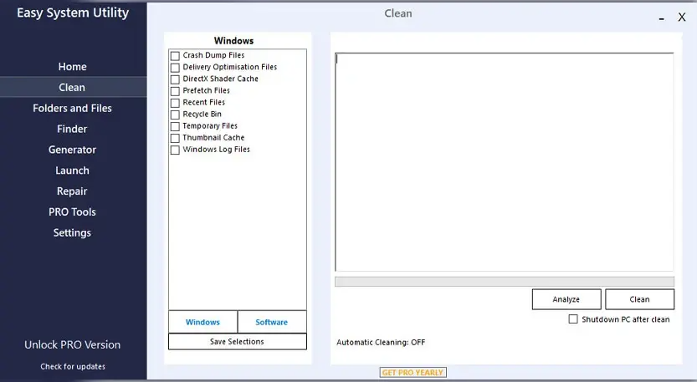Screen dimensions: 697x382
Task: Enable Shutdown PC after clean
Action: pos(573,319)
